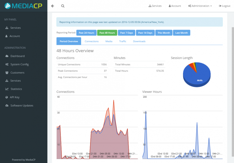Image resolution: width=234 pixels, height=163 pixels.
Task: Click the back arrow icon
Action: (53, 6)
